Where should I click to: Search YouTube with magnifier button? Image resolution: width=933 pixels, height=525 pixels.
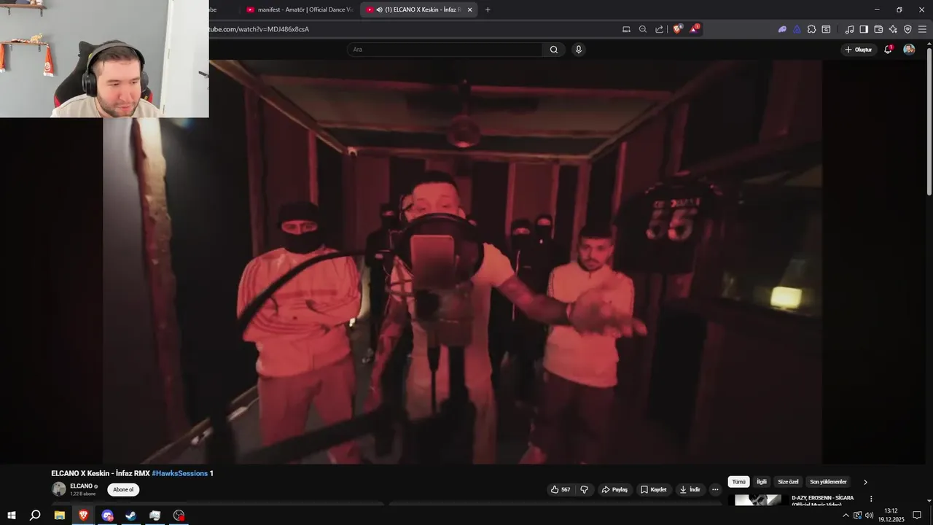(554, 50)
